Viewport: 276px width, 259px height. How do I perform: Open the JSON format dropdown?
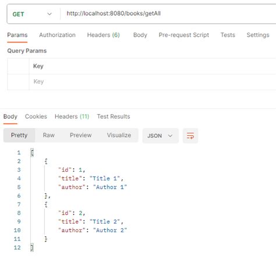[160, 136]
